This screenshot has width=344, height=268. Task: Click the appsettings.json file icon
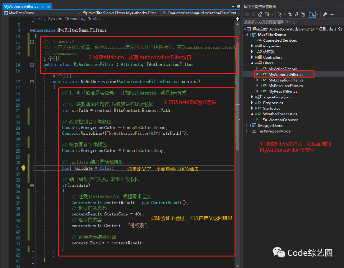pos(259,97)
